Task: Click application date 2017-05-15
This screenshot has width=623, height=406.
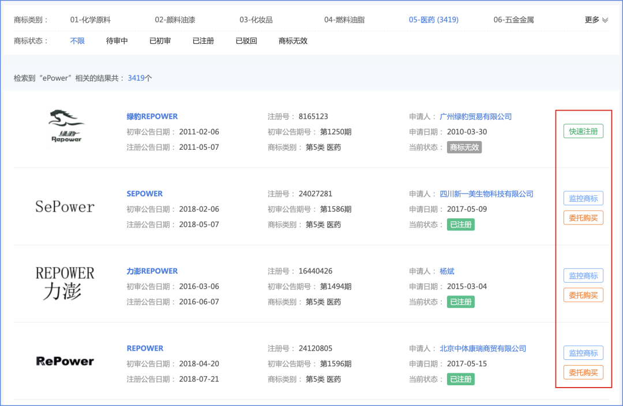Action: pos(467,364)
